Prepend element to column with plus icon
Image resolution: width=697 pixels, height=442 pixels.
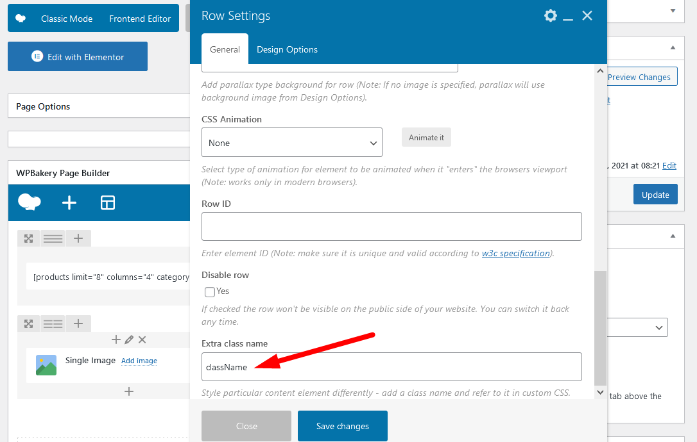point(116,340)
